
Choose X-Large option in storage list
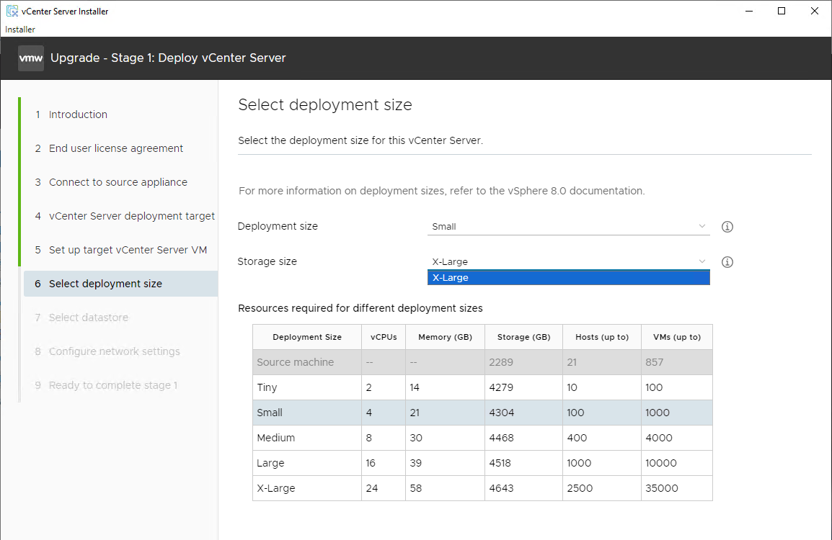(x=568, y=278)
